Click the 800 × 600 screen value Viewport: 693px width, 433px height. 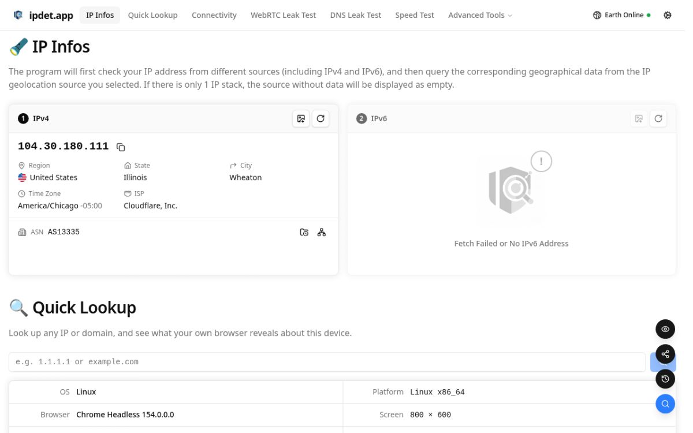(430, 415)
